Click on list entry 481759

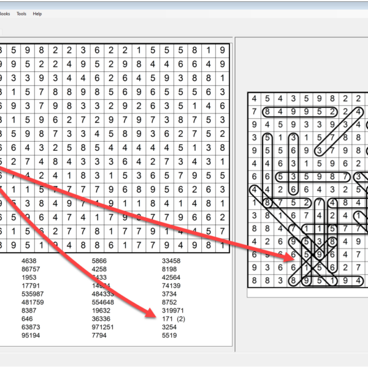click(x=32, y=302)
